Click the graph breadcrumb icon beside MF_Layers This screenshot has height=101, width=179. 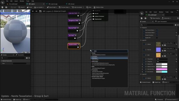tap(41, 11)
